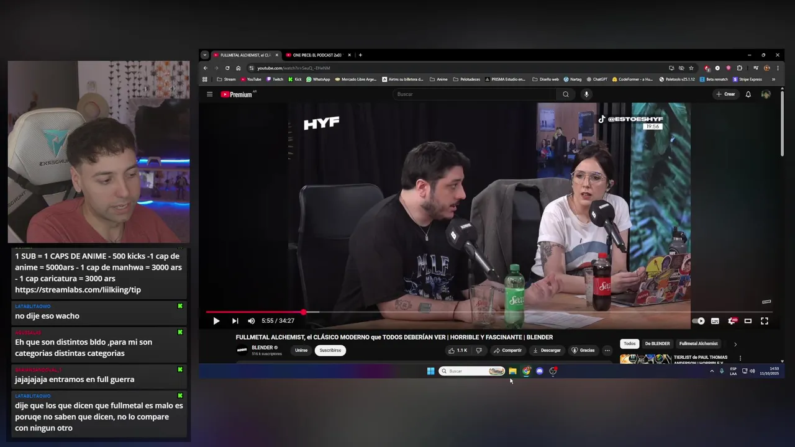Screen dimensions: 795x447
Task: Open browser extensions puzzle icon
Action: tap(739, 68)
